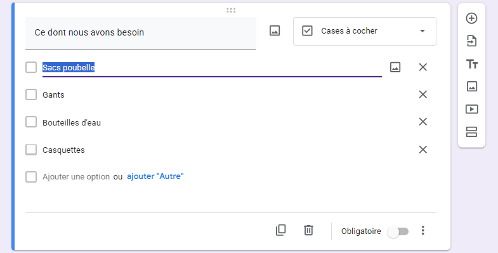Click the import questions icon
The height and width of the screenshot is (253, 498).
[x=471, y=41]
